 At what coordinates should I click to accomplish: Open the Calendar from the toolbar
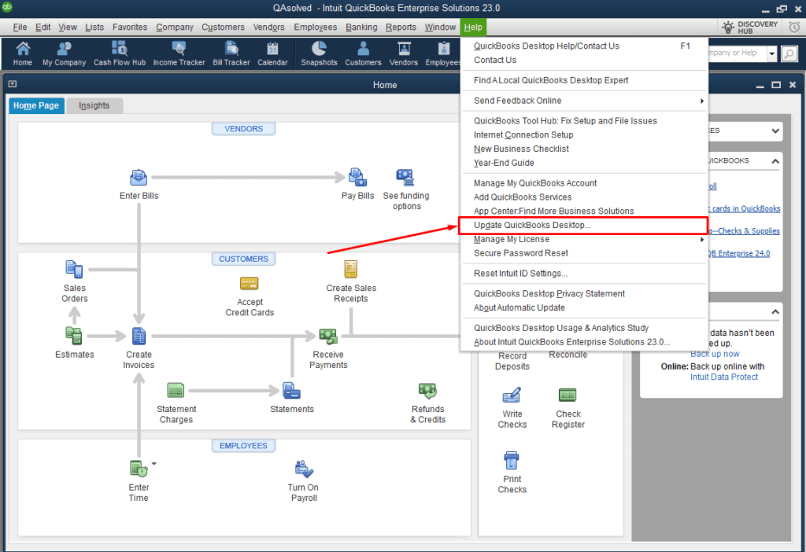click(272, 53)
